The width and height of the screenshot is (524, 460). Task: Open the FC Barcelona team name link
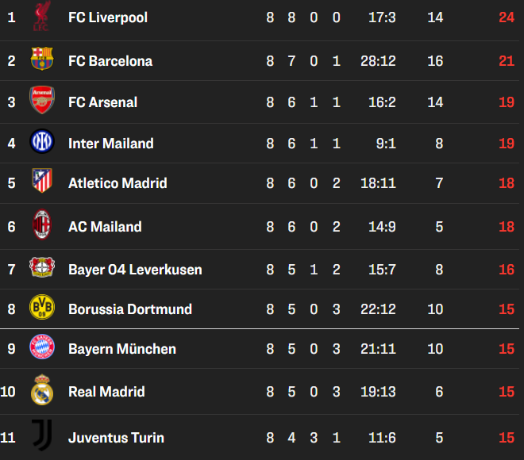point(110,61)
